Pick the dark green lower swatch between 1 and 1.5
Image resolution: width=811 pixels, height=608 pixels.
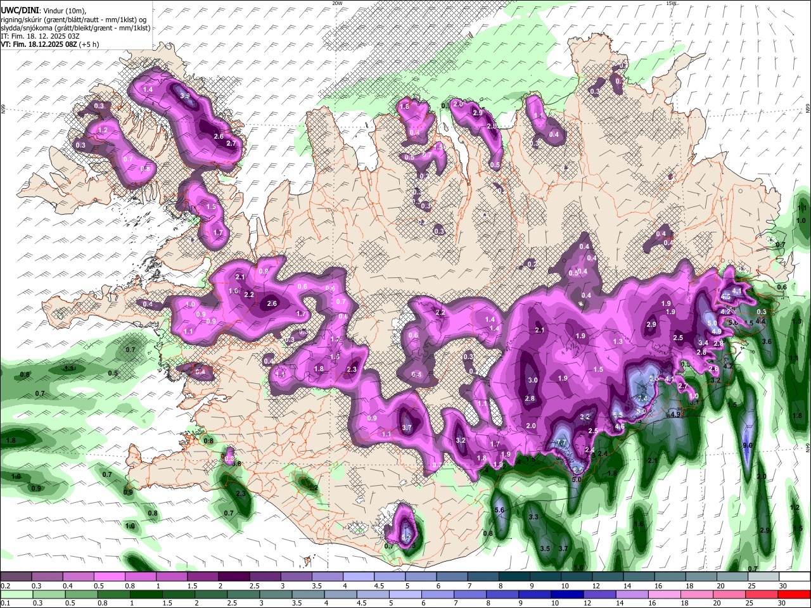tap(145, 594)
